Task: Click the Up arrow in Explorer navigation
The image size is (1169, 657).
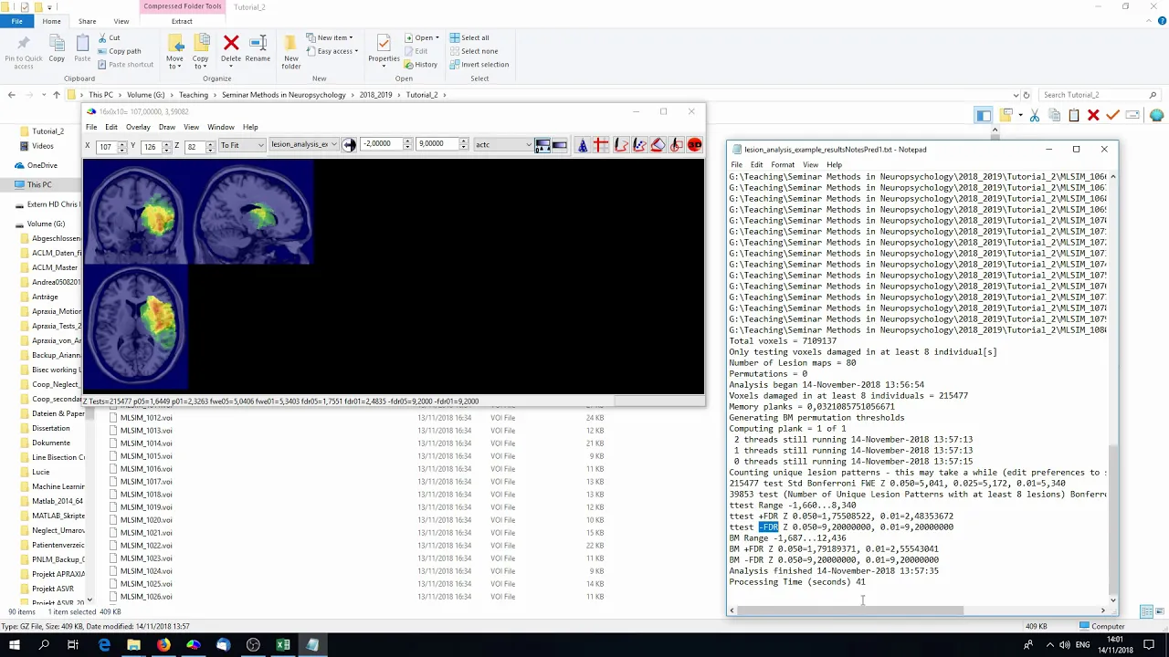Action: coord(56,95)
